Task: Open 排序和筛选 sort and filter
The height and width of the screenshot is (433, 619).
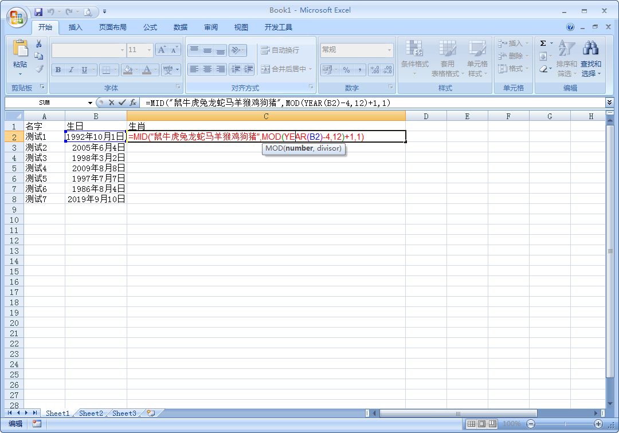Action: pos(565,57)
